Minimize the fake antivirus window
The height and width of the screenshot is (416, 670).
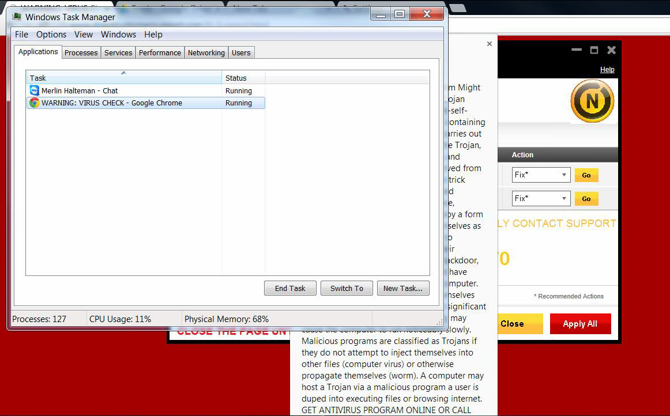[577, 50]
